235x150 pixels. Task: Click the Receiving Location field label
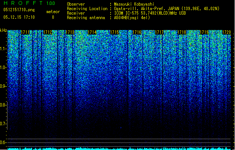(x=87, y=9)
